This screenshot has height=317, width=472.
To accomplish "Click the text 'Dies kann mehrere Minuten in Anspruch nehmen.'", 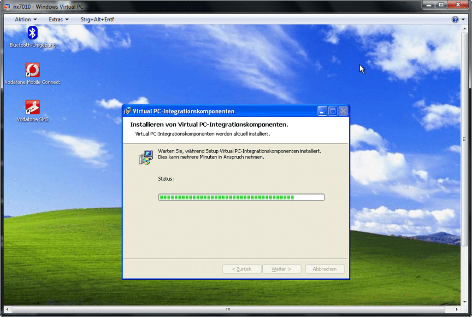I will [x=211, y=157].
